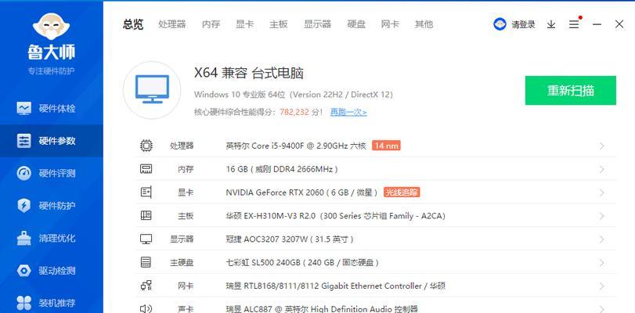Viewport: 635px width, 313px height.
Task: Click the 光线追踪 badge
Action: pos(402,192)
